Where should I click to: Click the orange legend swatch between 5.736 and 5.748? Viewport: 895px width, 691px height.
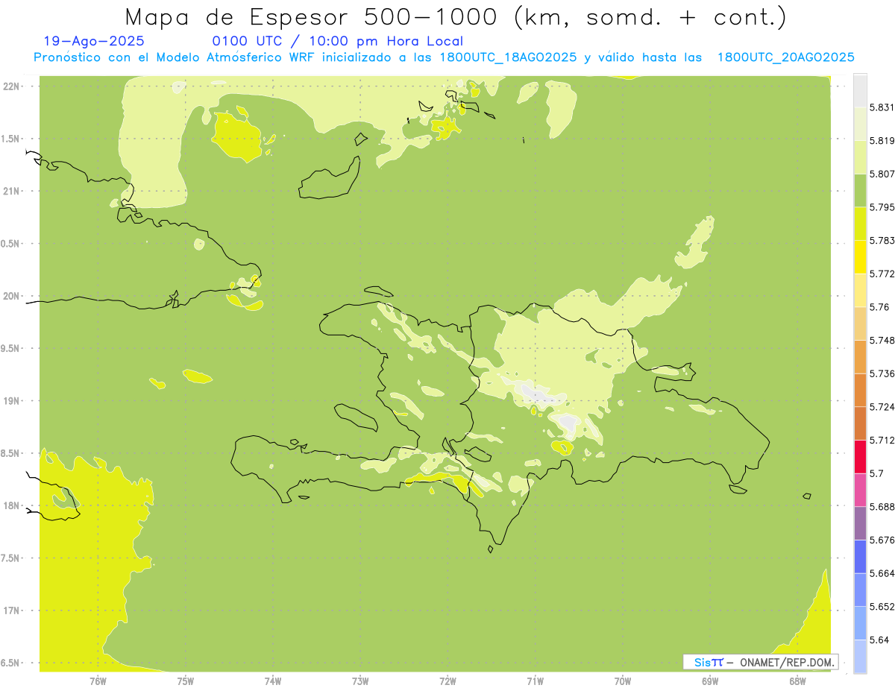[860, 356]
